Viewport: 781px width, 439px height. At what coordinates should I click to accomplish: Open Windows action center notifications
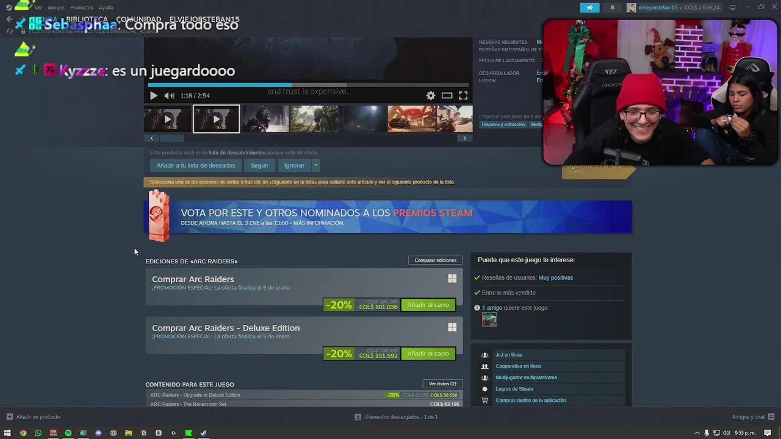point(768,433)
